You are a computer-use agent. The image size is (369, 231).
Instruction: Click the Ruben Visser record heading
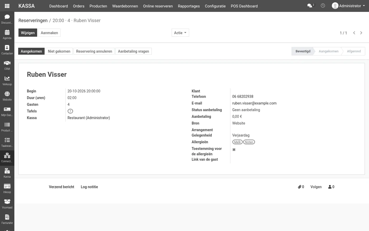[47, 74]
